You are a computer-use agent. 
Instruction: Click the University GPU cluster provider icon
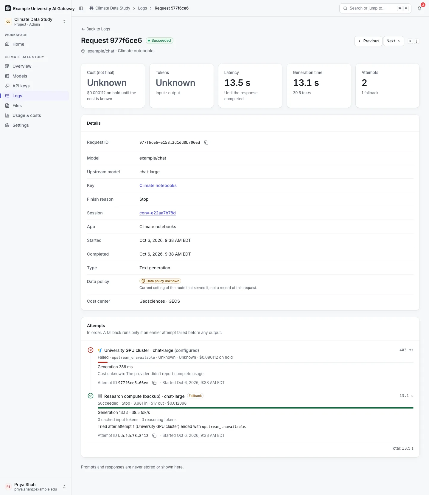pos(100,350)
